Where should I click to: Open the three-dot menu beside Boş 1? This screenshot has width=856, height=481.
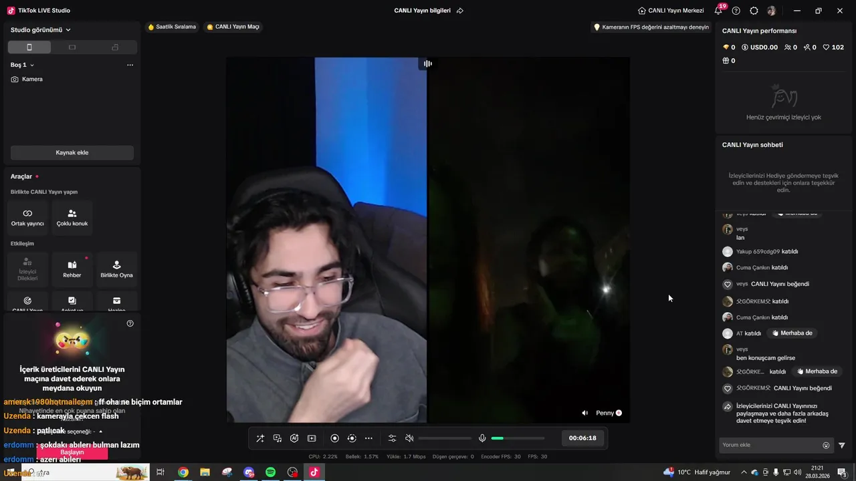pos(130,65)
